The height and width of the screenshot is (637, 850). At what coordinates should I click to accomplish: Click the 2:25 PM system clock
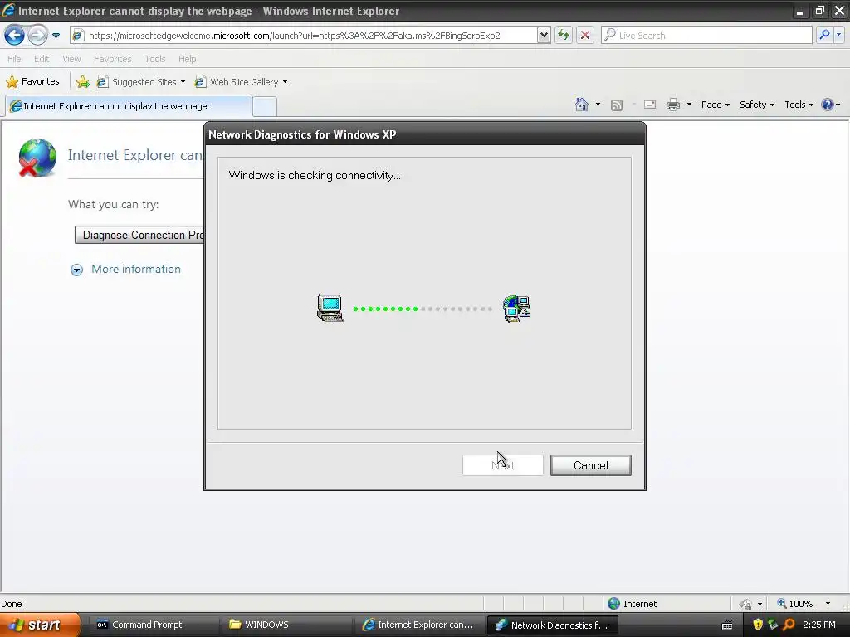click(819, 625)
